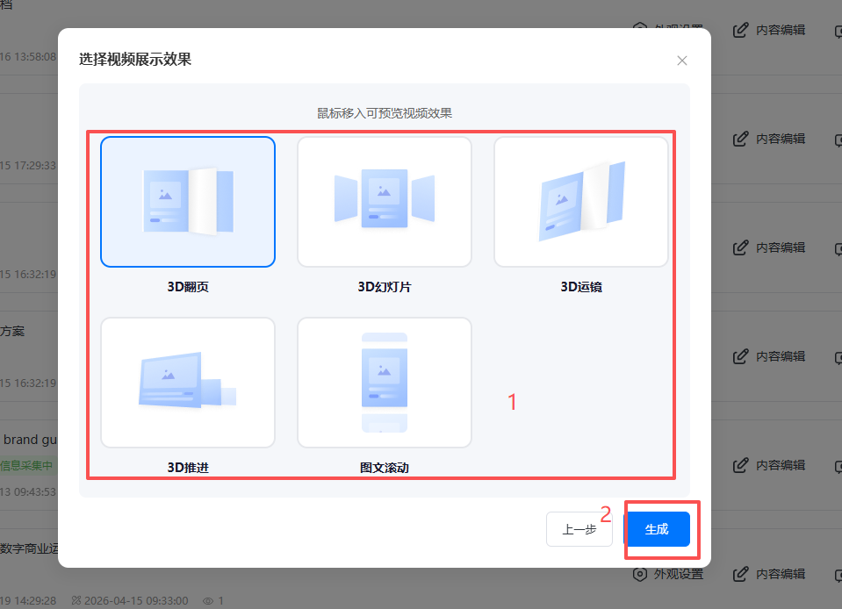Click the 3D翻页 text label
The image size is (842, 609).
point(188,287)
